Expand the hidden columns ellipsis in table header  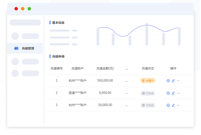[126, 68]
